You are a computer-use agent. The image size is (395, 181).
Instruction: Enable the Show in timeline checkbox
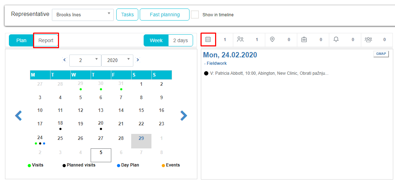pyautogui.click(x=195, y=15)
